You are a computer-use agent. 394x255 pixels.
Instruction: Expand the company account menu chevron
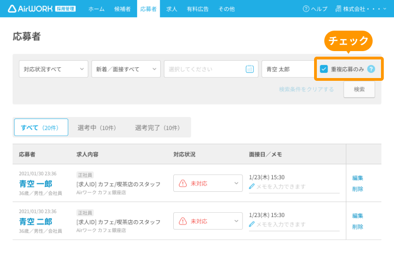(384, 9)
